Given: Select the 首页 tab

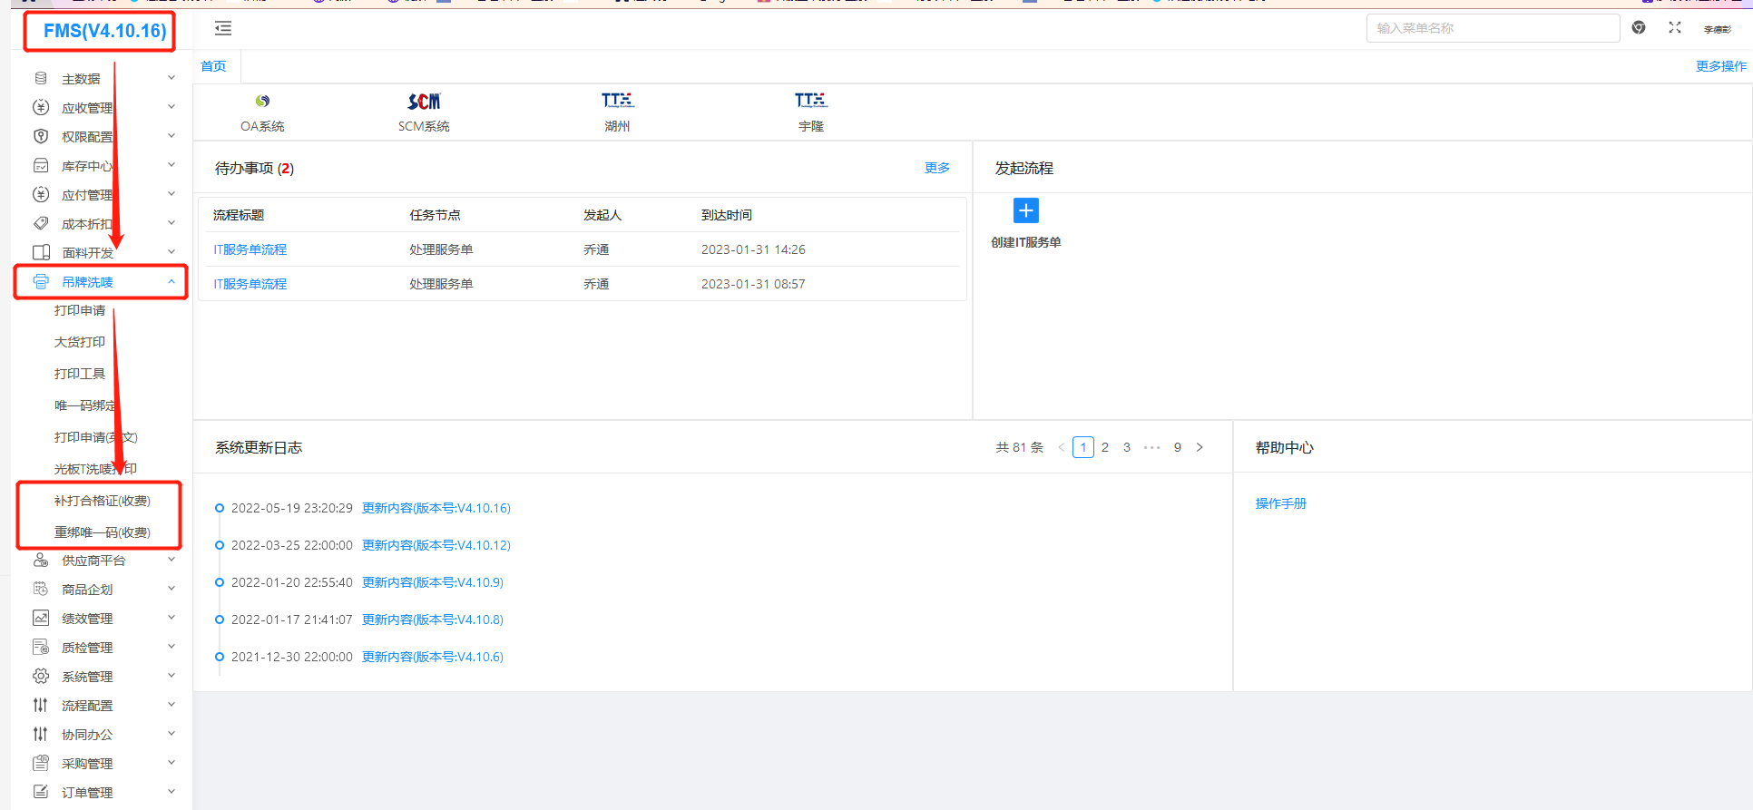Looking at the screenshot, I should pos(214,66).
